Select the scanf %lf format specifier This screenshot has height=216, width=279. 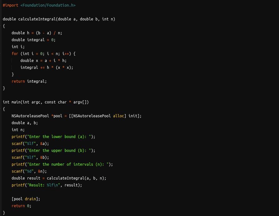tap(30, 143)
